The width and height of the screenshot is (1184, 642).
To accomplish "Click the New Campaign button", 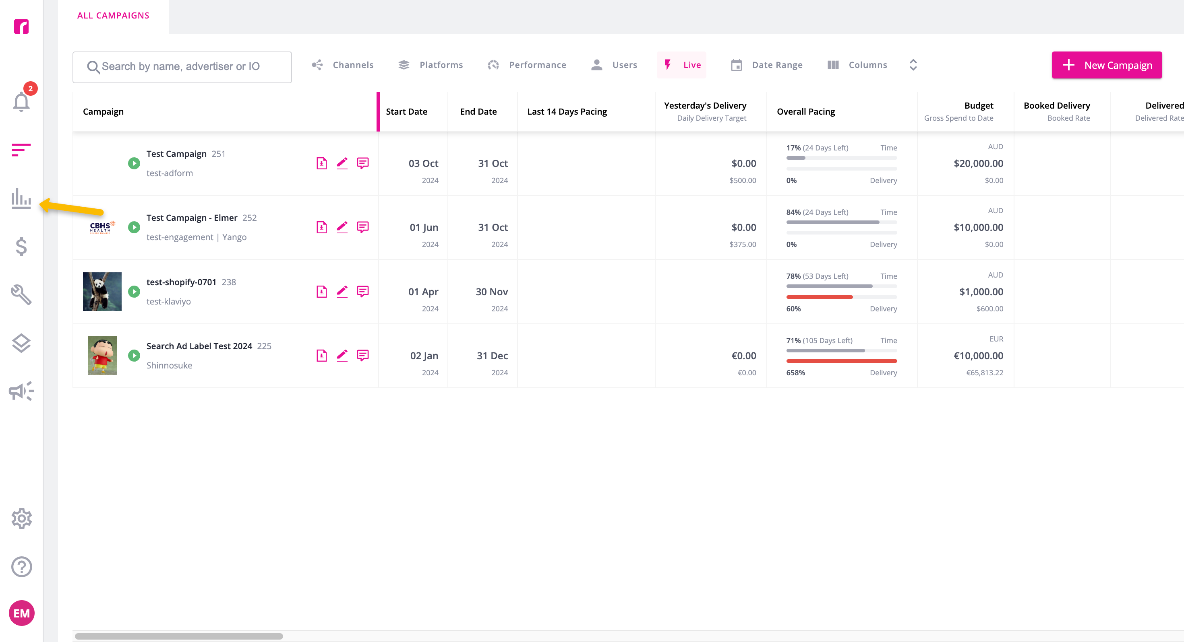I will click(x=1107, y=65).
